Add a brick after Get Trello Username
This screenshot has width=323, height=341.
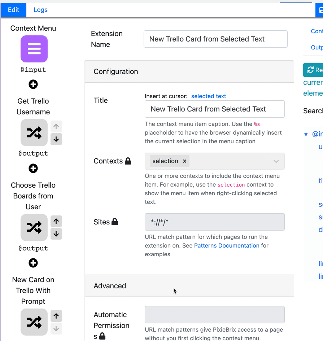(33, 168)
